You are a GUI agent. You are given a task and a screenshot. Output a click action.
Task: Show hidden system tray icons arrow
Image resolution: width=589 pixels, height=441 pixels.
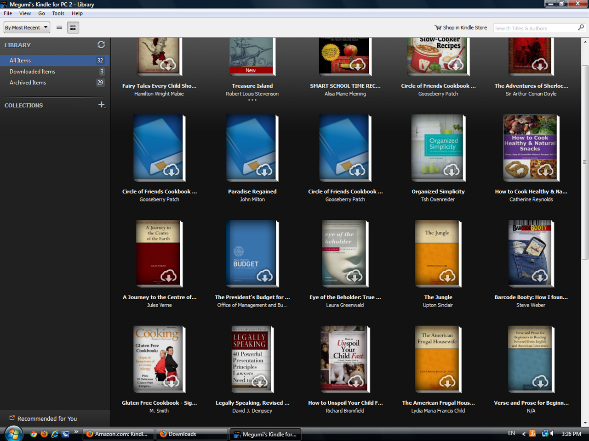coord(524,434)
